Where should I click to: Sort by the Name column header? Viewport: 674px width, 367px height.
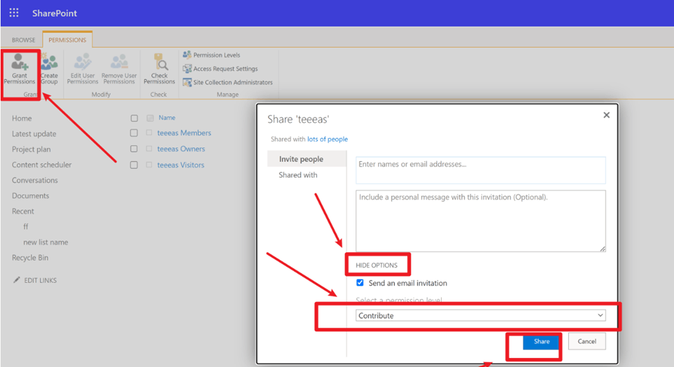click(x=167, y=117)
